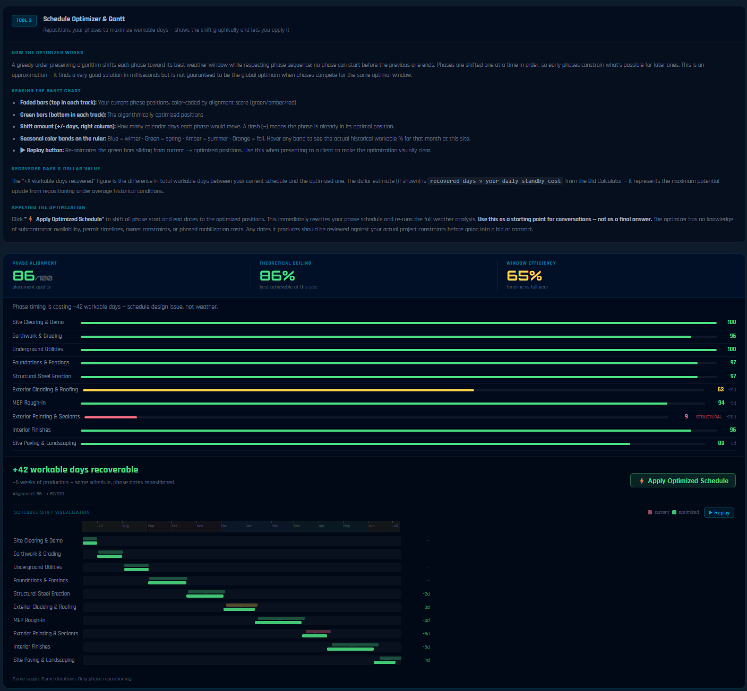Click the Earthwork & Grading alignment score bar
747x691 pixels.
(x=386, y=337)
